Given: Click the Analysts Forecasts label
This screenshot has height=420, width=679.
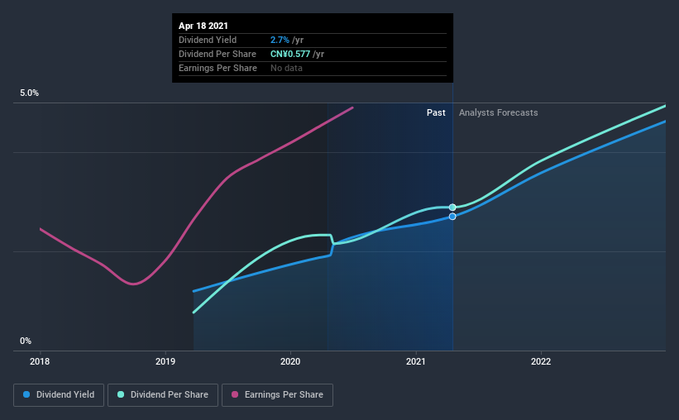Looking at the screenshot, I should click(x=499, y=112).
